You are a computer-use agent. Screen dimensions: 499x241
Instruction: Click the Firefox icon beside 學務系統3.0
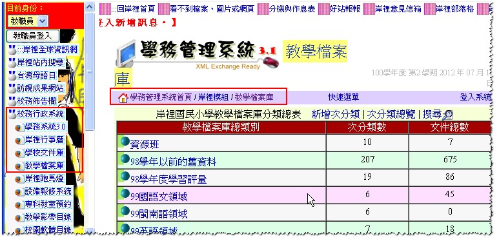(19, 128)
